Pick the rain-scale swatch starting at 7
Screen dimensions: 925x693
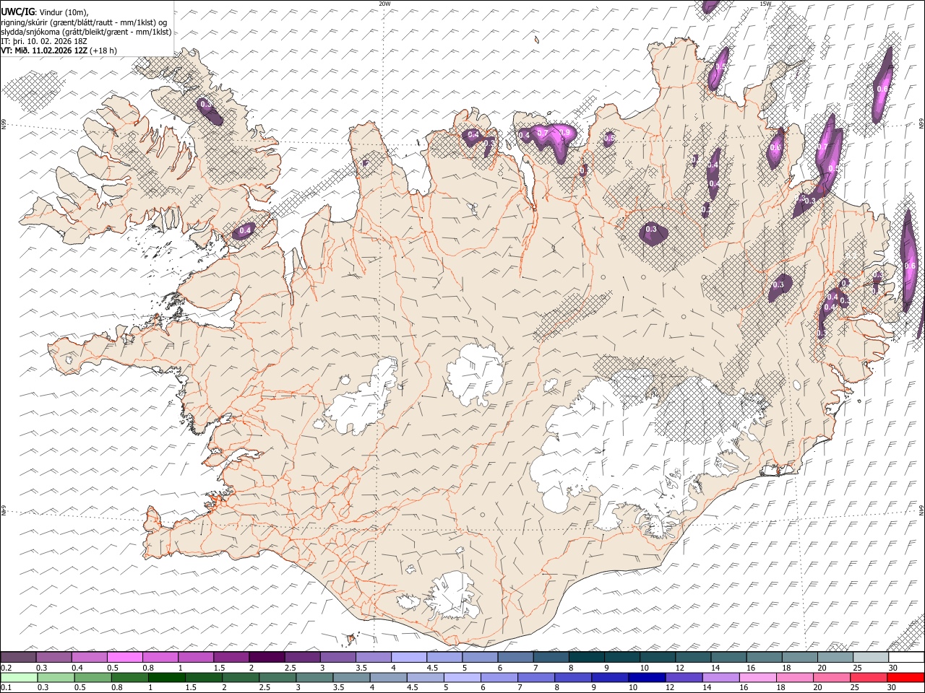pyautogui.click(x=536, y=677)
